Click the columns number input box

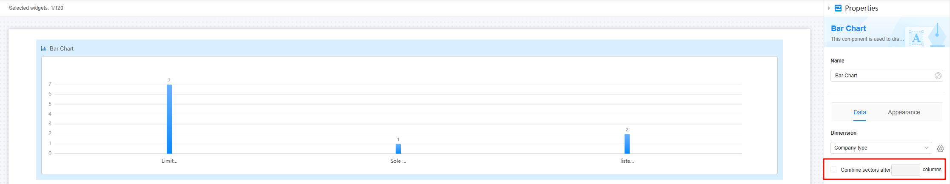coord(905,170)
